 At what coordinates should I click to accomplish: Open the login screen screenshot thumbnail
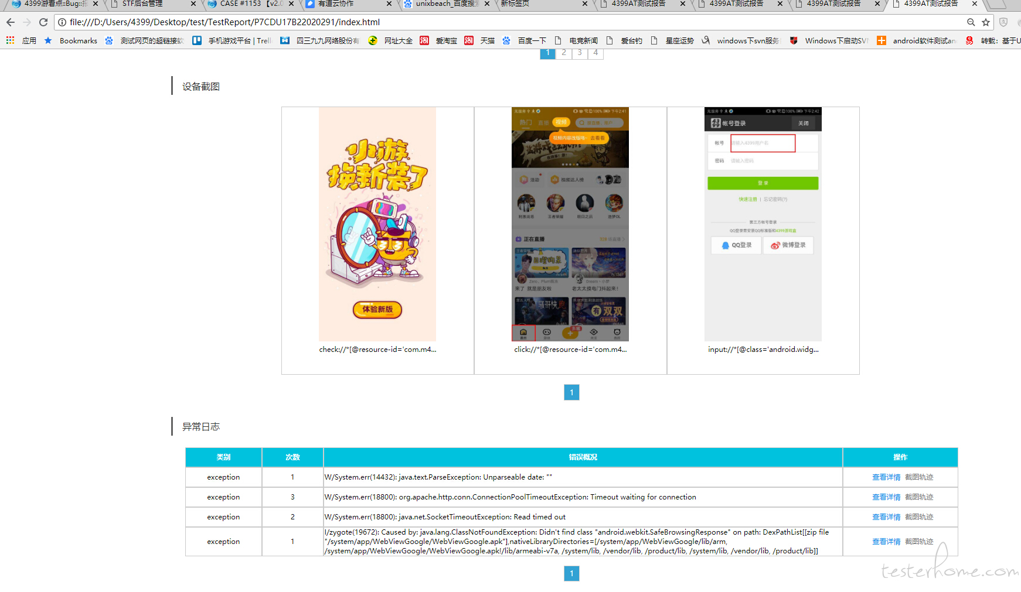(763, 224)
